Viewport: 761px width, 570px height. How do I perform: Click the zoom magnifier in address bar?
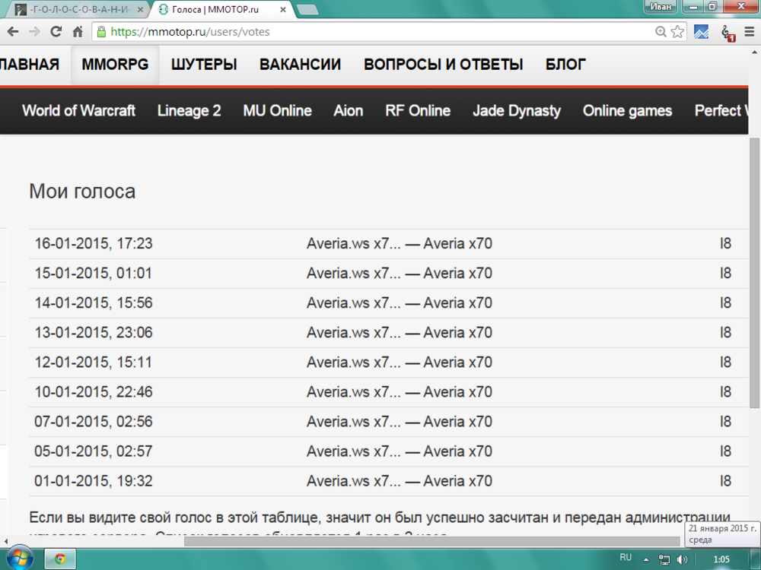pos(661,32)
